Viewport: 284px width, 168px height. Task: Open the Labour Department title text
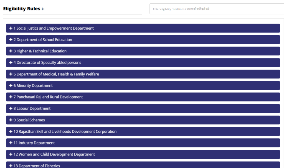click(33, 108)
